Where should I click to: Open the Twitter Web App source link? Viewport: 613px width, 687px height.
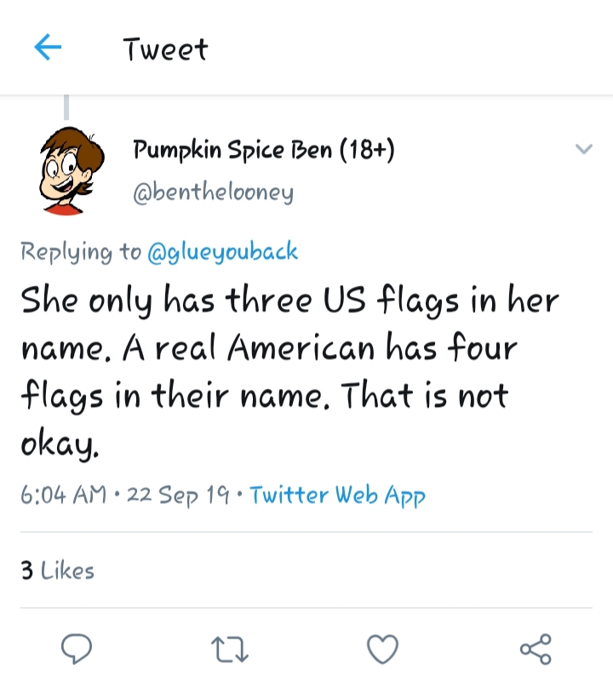pos(337,495)
